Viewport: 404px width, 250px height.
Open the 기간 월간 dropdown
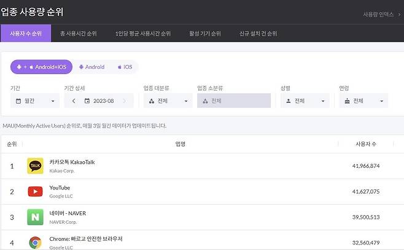pyautogui.click(x=35, y=101)
